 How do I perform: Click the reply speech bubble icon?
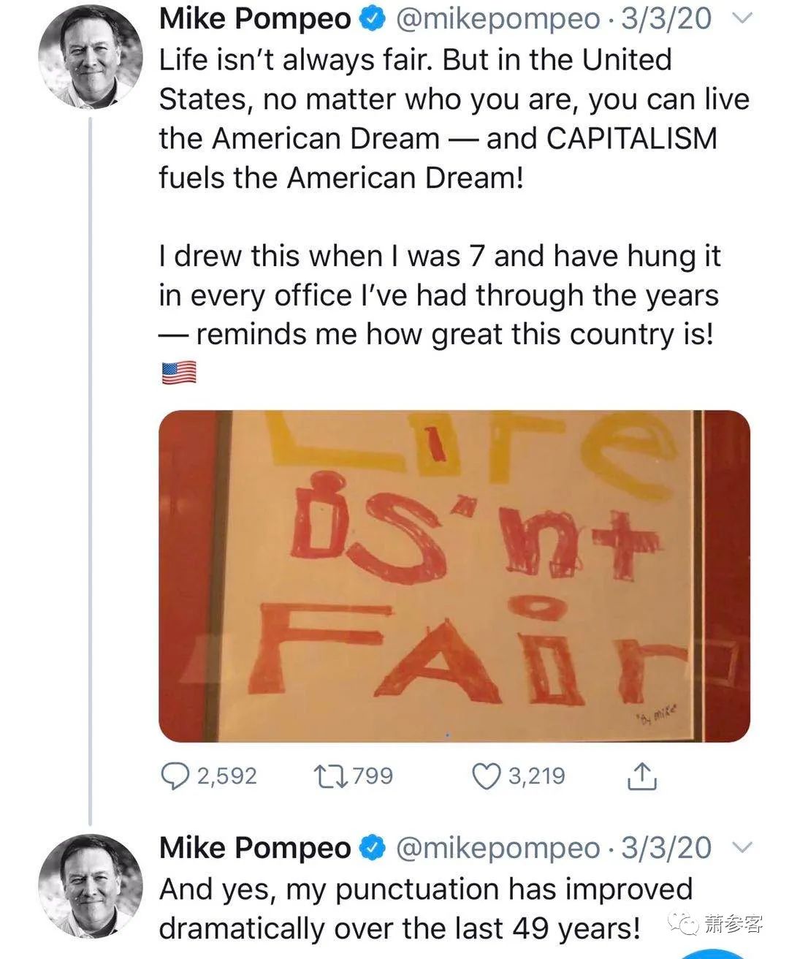tap(175, 776)
